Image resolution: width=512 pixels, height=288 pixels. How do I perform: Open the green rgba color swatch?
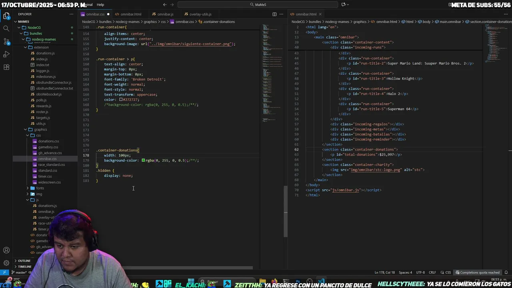click(143, 160)
